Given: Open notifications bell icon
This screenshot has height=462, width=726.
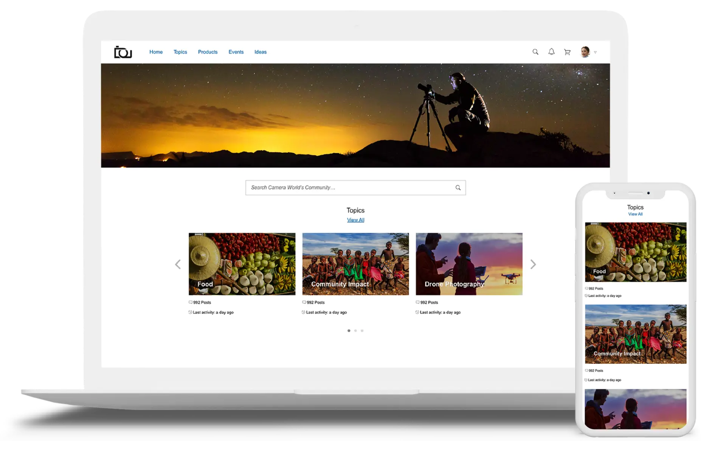Looking at the screenshot, I should (551, 52).
